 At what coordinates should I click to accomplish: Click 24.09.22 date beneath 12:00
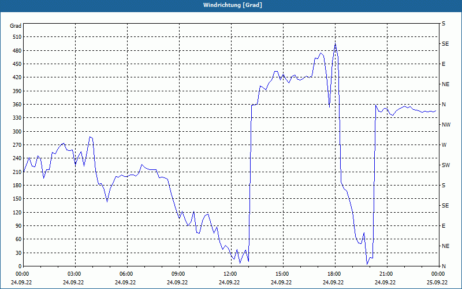229,283
